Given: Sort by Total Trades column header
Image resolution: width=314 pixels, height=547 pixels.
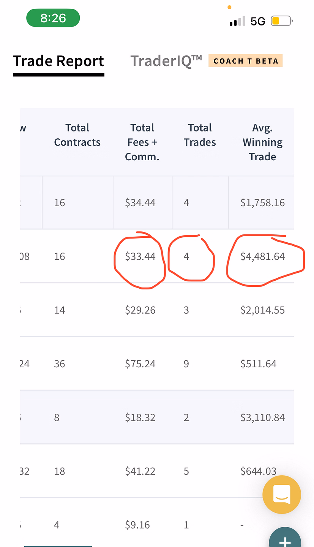Looking at the screenshot, I should pos(200,135).
